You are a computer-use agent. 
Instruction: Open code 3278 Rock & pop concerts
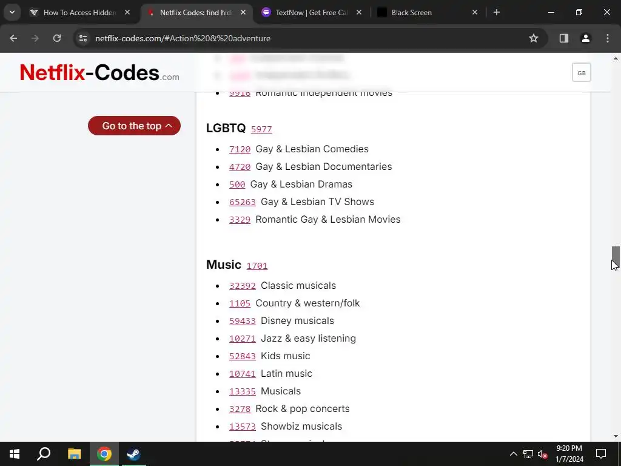click(240, 409)
